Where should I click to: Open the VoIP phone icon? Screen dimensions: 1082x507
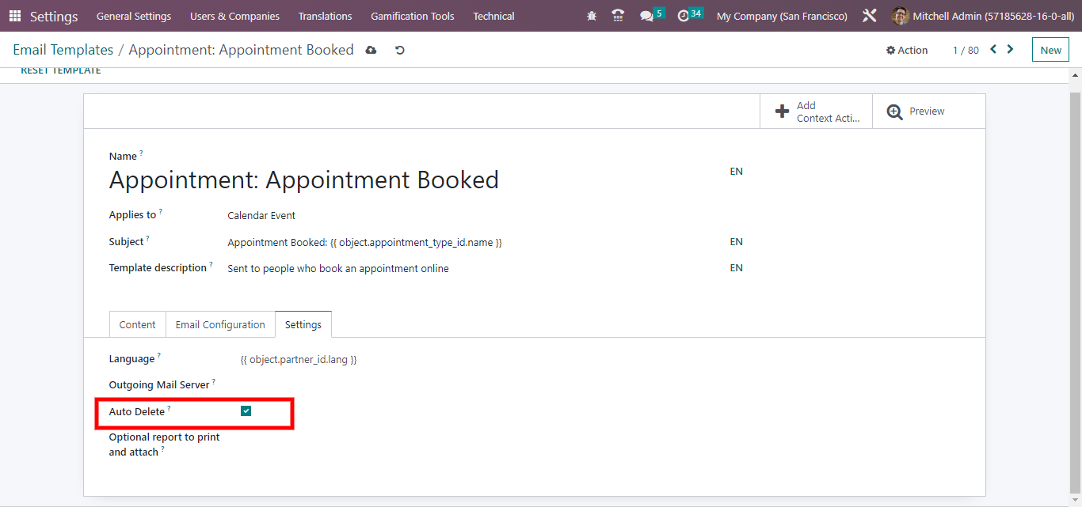point(618,16)
